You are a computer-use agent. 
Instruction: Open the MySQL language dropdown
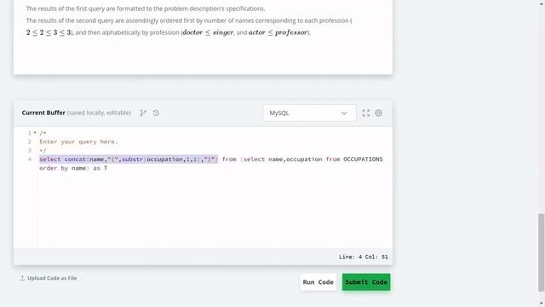pyautogui.click(x=309, y=113)
